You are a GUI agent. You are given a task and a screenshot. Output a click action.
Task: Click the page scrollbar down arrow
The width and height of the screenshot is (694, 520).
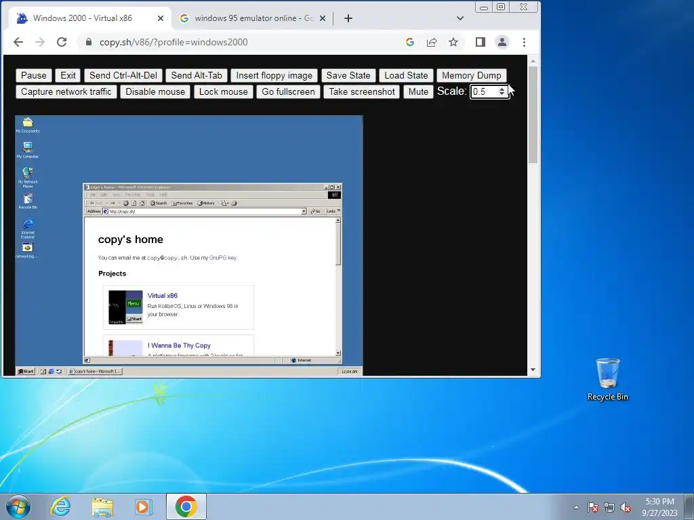coord(533,370)
